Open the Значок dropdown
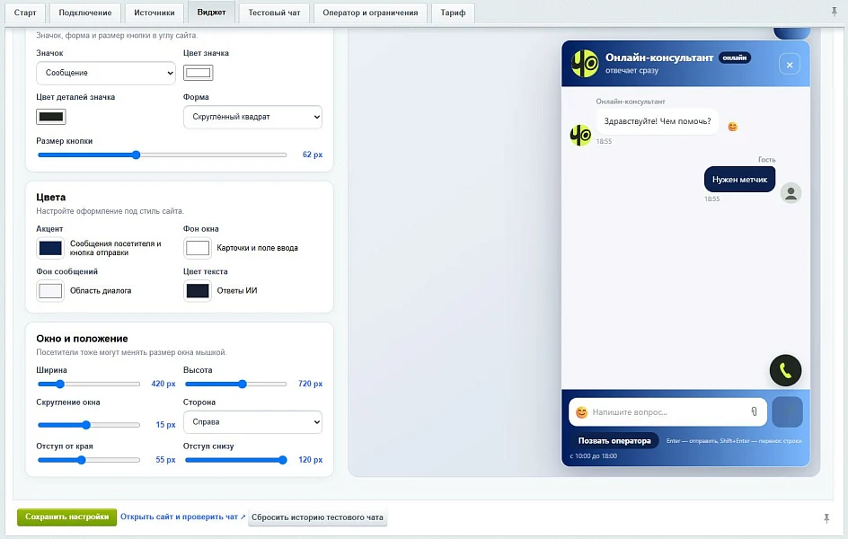Screen dimensions: 848x539 (x=106, y=73)
